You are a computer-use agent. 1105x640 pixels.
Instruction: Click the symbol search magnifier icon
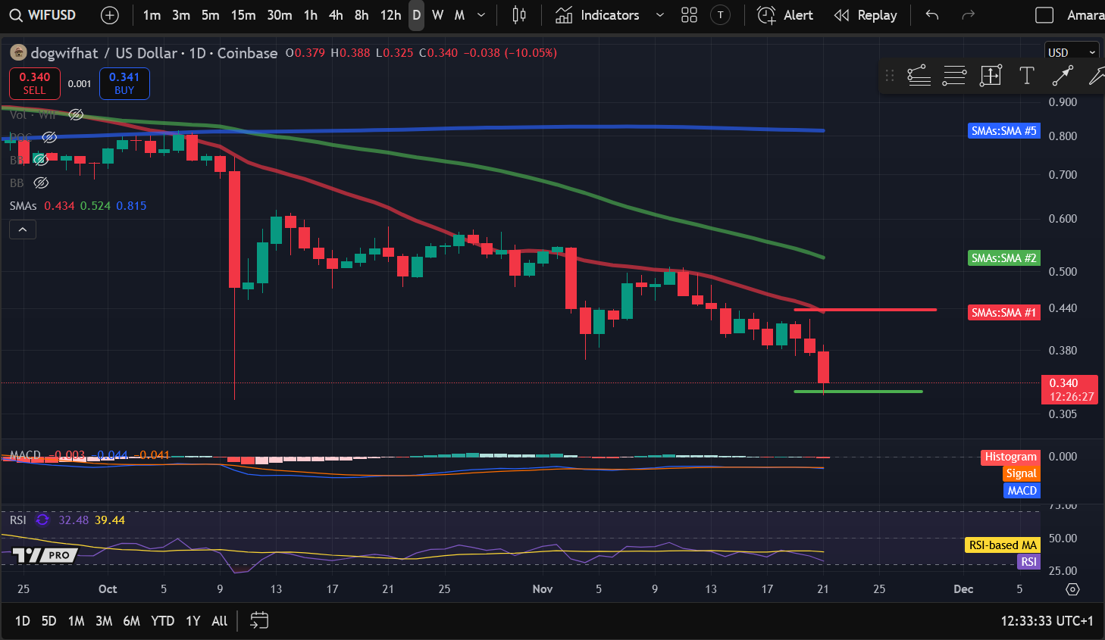point(15,15)
